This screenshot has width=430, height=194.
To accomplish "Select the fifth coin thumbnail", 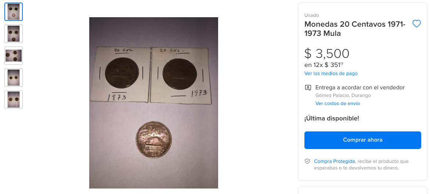I will coord(14,100).
